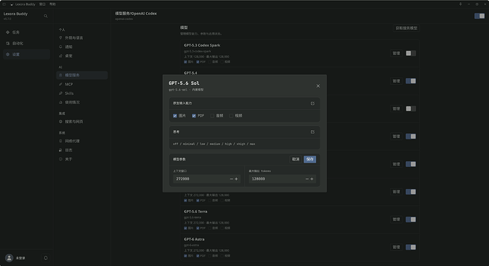489x266 pixels.
Task: Toggle the OpenAI Codex provider switch in header
Action: point(479,16)
